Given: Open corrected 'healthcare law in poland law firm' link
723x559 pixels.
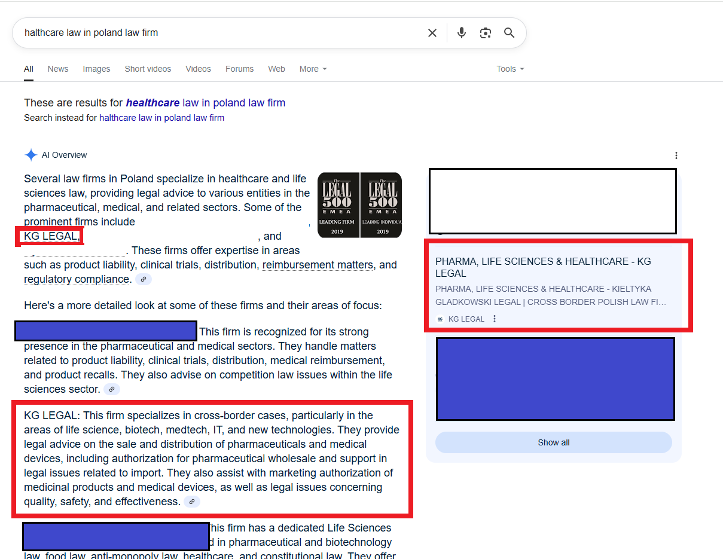Looking at the screenshot, I should point(206,103).
